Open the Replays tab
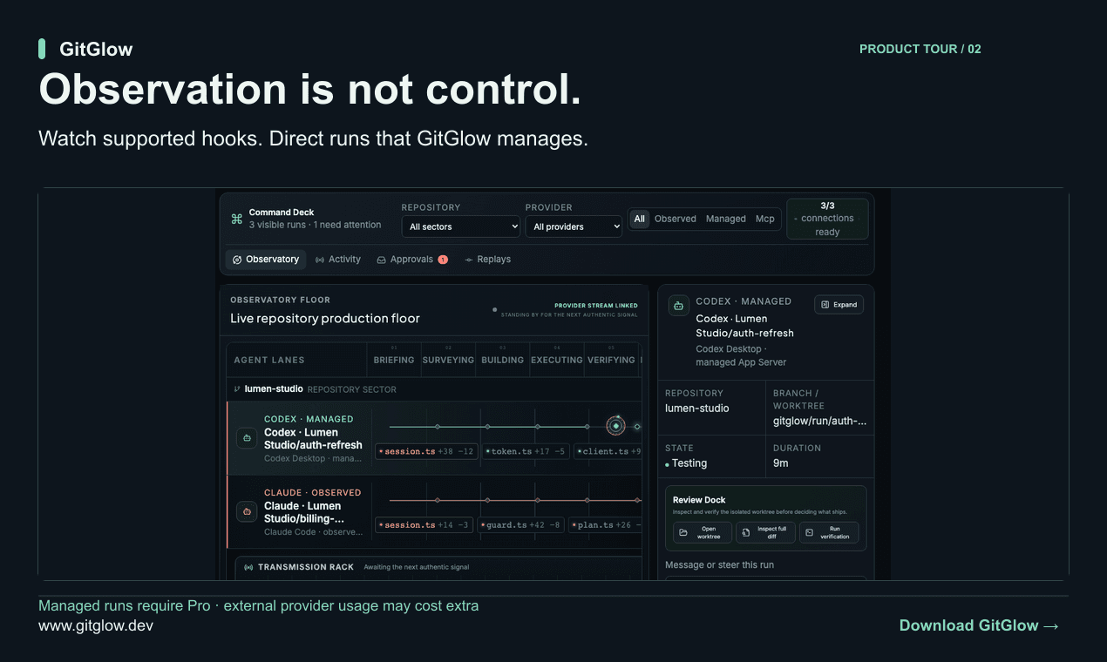Image resolution: width=1107 pixels, height=662 pixels. 487,260
